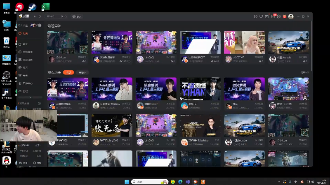Open the clock history icon in the title bar
The width and height of the screenshot is (330, 185).
[256, 16]
